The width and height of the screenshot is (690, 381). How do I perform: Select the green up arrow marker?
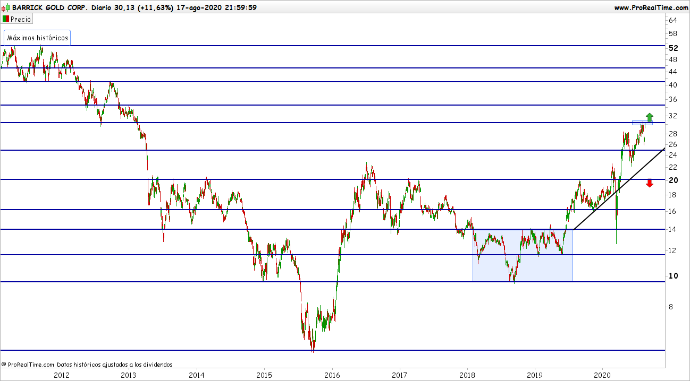tap(649, 117)
